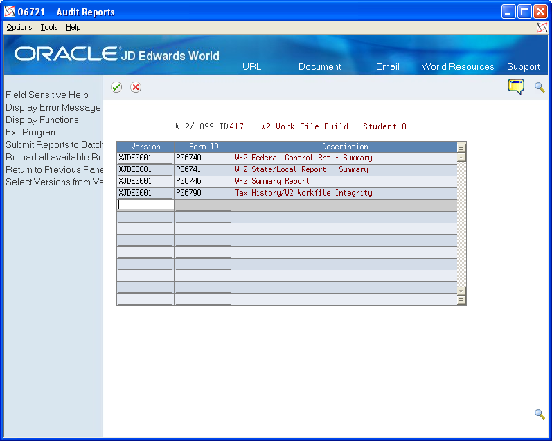Click 'W2 Work File Build - Student 01' text
This screenshot has width=552, height=441.
pyautogui.click(x=336, y=126)
